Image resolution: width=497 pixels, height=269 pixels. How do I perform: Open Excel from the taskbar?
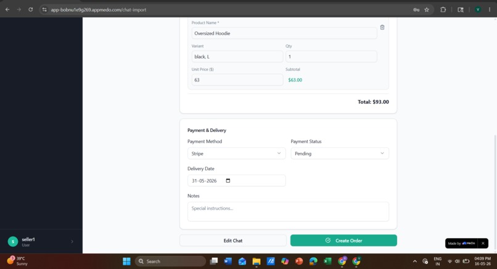coord(327,261)
